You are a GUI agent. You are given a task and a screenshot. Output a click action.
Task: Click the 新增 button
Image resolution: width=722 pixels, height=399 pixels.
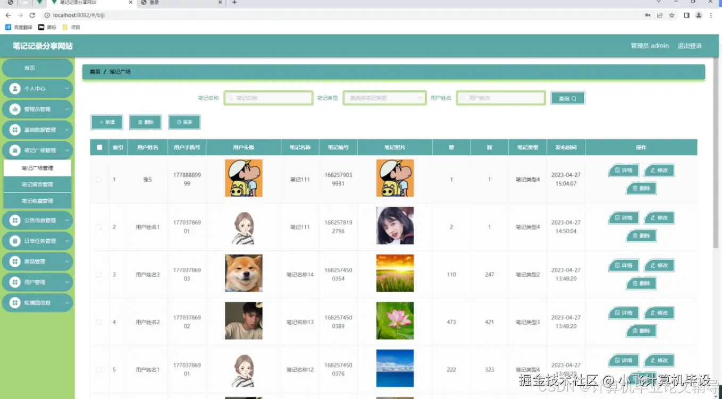coord(107,122)
